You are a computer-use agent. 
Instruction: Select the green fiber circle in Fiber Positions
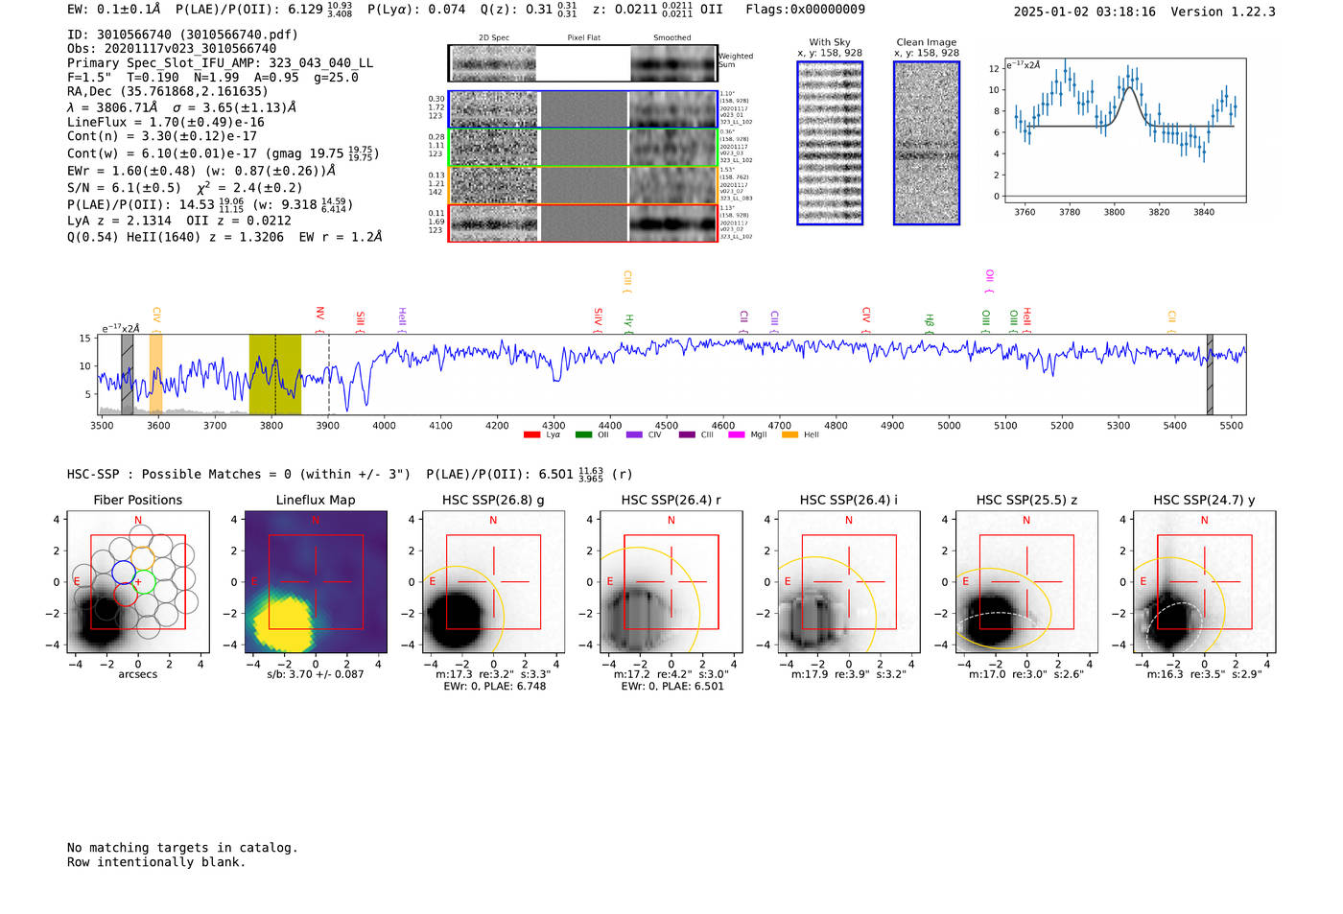(x=145, y=581)
